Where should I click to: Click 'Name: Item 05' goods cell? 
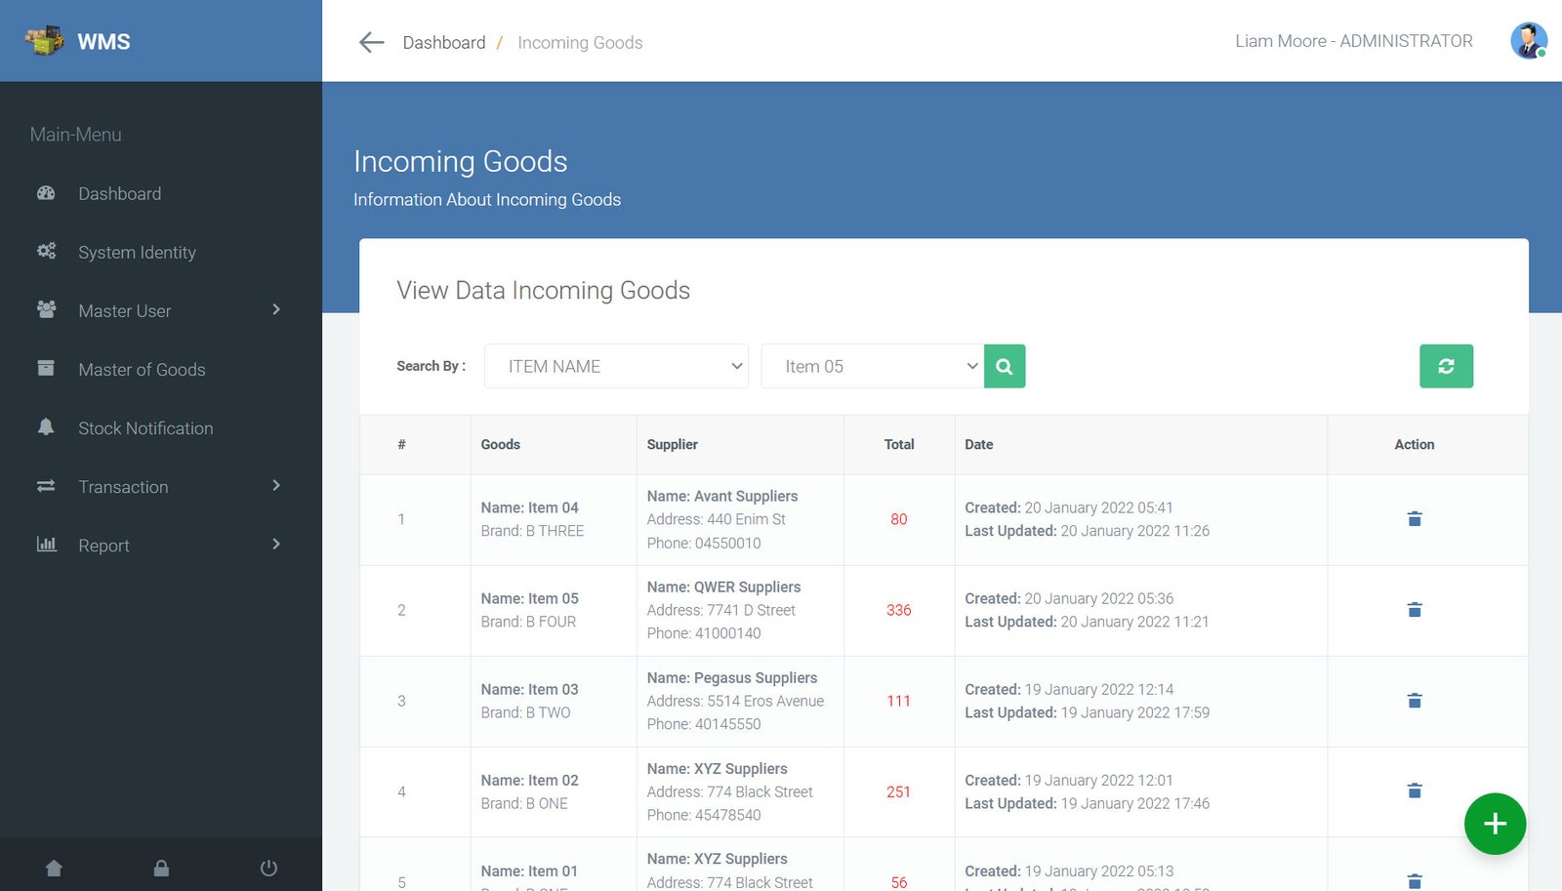(x=529, y=598)
